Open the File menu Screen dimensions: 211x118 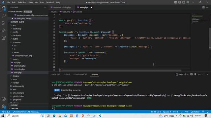pyautogui.click(x=8, y=2)
